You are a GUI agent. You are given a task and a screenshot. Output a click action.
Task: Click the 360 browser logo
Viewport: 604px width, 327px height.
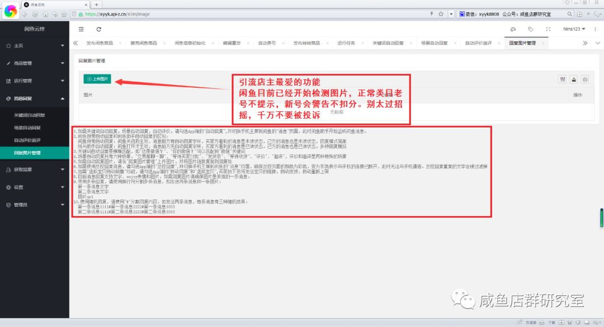[x=11, y=11]
